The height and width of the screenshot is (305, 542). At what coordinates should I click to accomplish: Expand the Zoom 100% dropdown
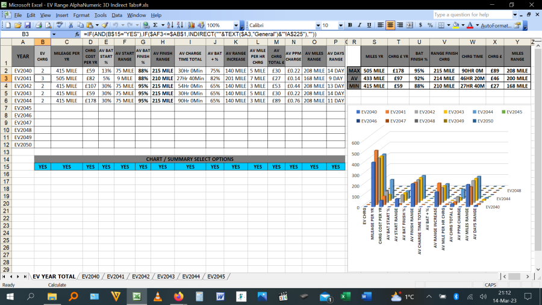click(x=236, y=25)
